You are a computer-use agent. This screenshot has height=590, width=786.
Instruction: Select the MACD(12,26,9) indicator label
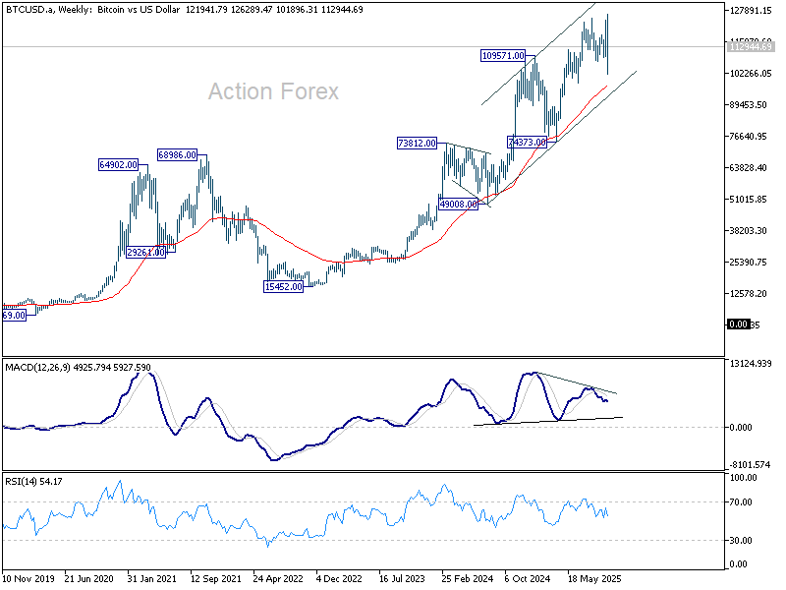pos(78,367)
